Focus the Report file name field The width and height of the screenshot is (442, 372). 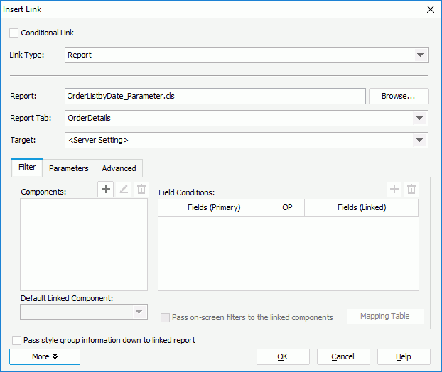tap(215, 96)
